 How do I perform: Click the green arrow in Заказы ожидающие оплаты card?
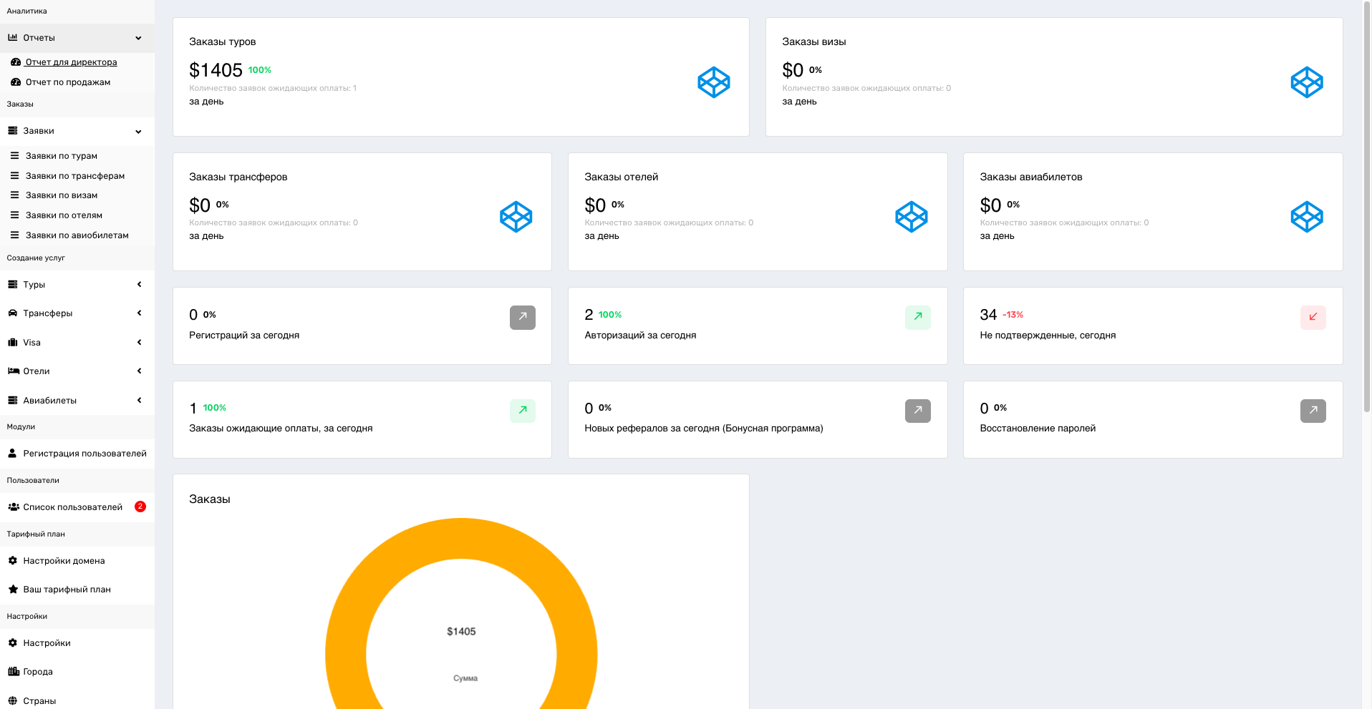pos(522,411)
